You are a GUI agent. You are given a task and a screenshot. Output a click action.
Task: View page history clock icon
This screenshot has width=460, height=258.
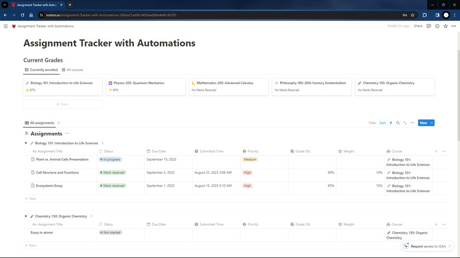pos(437,26)
